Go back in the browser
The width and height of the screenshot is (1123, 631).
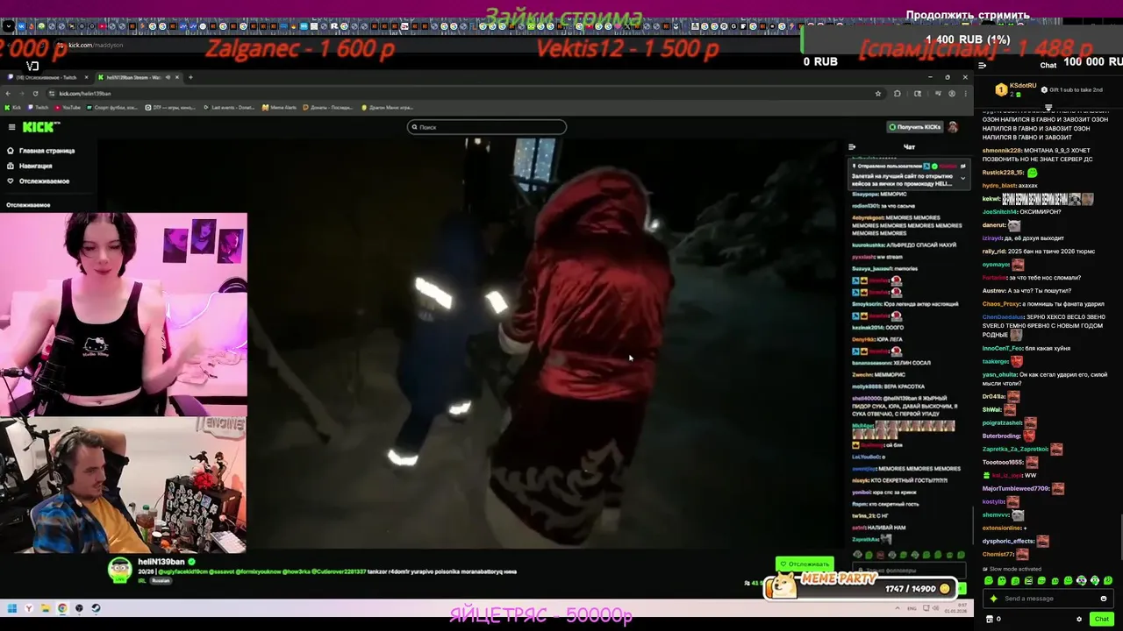click(x=8, y=93)
